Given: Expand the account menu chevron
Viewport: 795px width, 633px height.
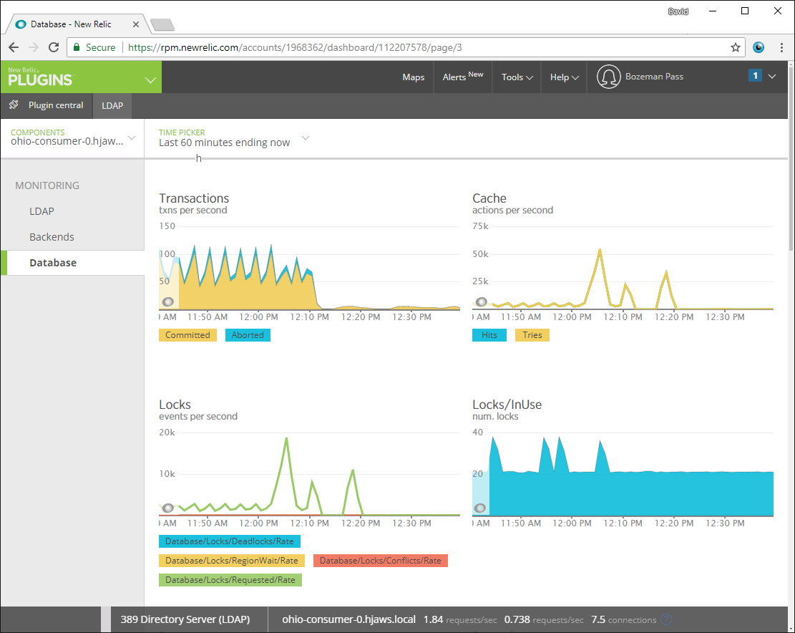Looking at the screenshot, I should (x=772, y=77).
